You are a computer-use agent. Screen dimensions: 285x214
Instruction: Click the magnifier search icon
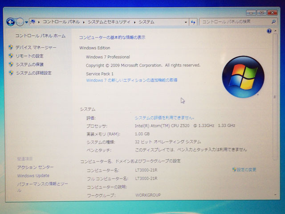point(273,22)
